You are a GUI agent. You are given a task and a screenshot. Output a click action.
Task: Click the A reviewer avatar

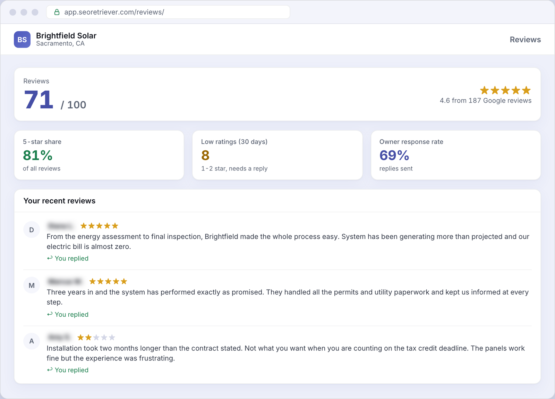click(32, 341)
